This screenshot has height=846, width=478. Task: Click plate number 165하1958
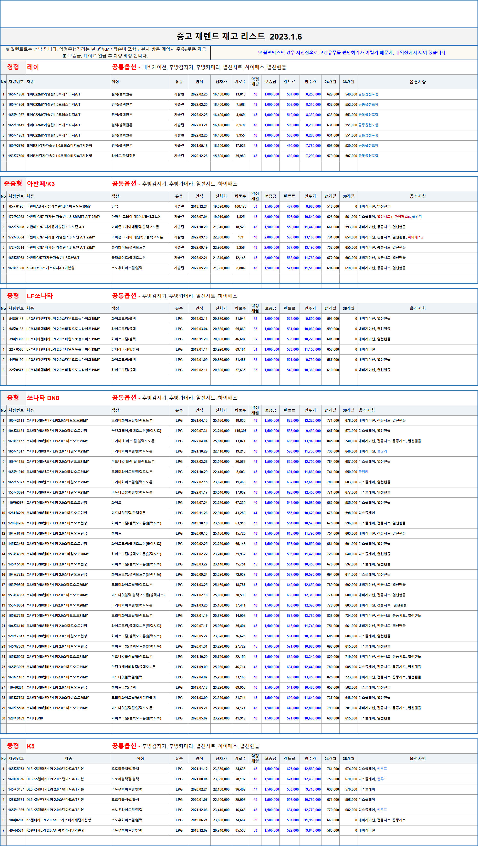coord(16,94)
